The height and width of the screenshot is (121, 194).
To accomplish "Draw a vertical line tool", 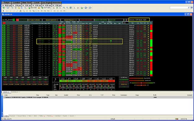I will click(x=11, y=11).
